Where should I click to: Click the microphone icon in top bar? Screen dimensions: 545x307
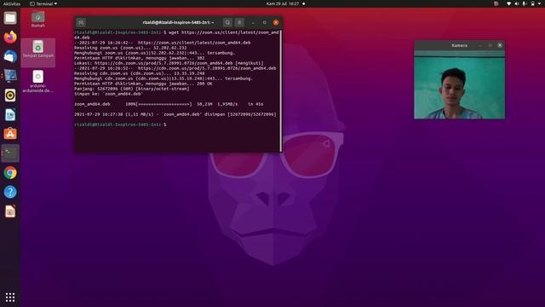525,3
